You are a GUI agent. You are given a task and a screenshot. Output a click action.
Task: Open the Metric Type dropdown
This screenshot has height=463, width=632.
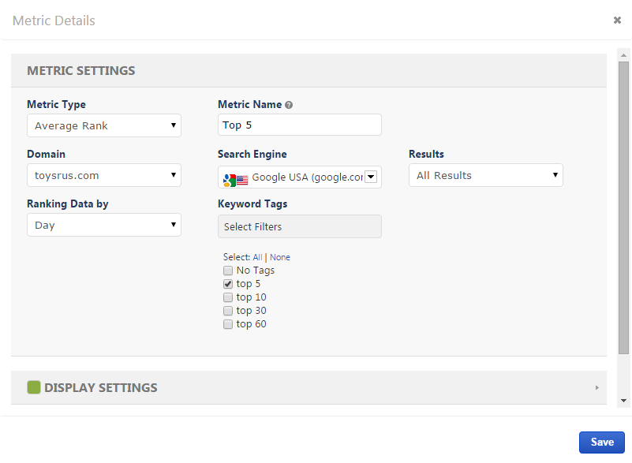pyautogui.click(x=104, y=125)
